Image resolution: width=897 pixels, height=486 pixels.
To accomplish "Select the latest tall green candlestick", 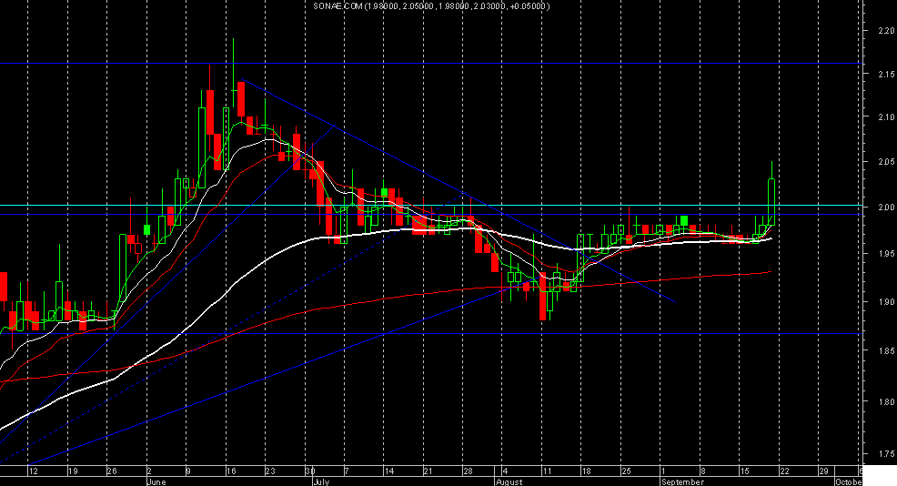I will pyautogui.click(x=771, y=195).
